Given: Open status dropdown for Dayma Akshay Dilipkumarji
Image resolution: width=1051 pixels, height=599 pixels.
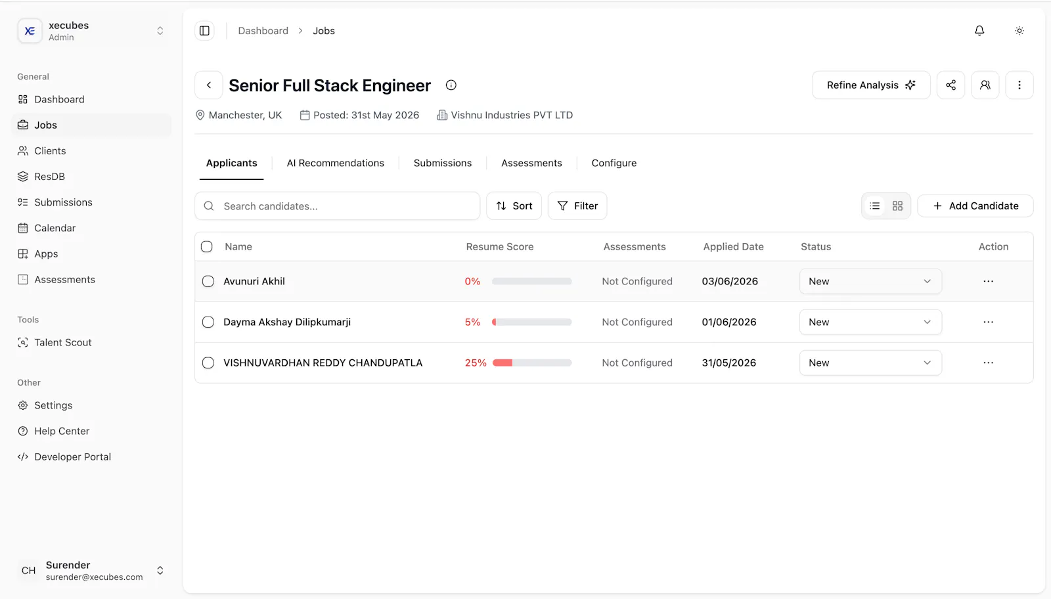Looking at the screenshot, I should [x=870, y=322].
